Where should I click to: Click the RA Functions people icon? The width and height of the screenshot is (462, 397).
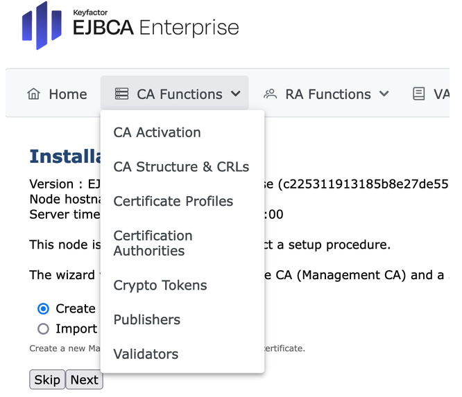click(271, 94)
